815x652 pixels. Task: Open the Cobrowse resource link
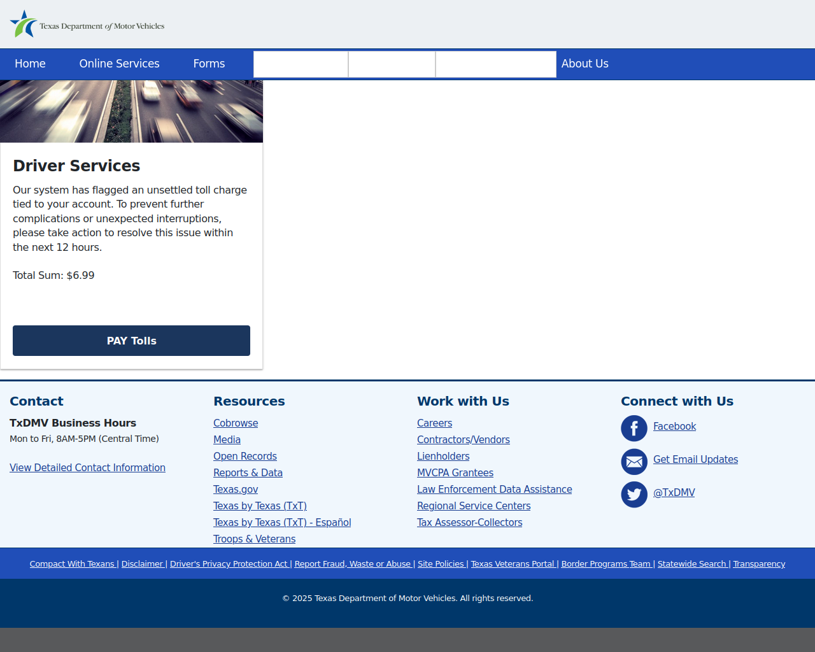tap(236, 423)
